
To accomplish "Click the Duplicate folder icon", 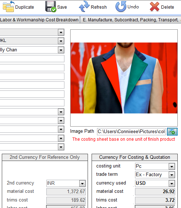I will [x=8, y=7].
